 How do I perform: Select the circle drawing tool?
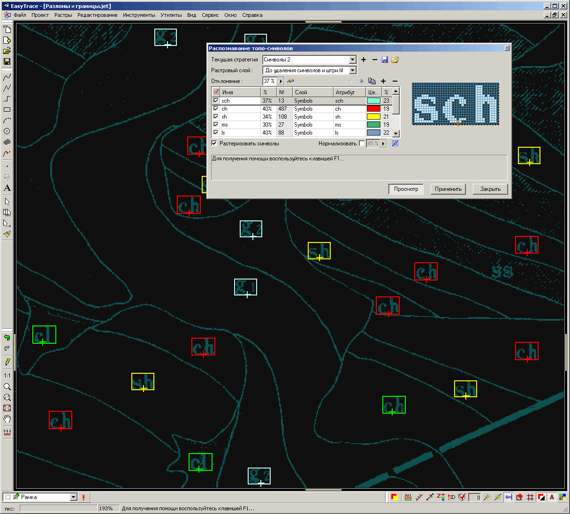point(7,131)
